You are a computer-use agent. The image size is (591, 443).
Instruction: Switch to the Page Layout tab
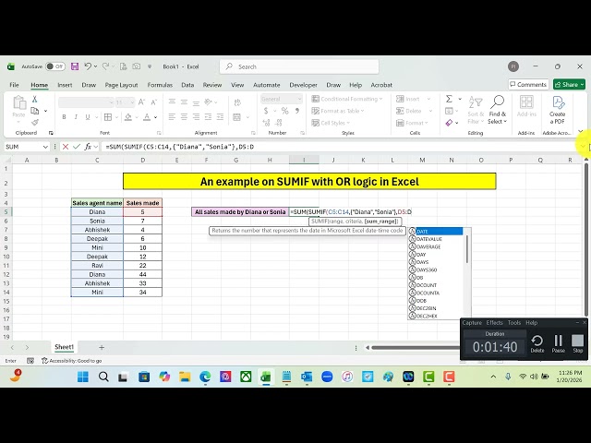[x=121, y=85]
